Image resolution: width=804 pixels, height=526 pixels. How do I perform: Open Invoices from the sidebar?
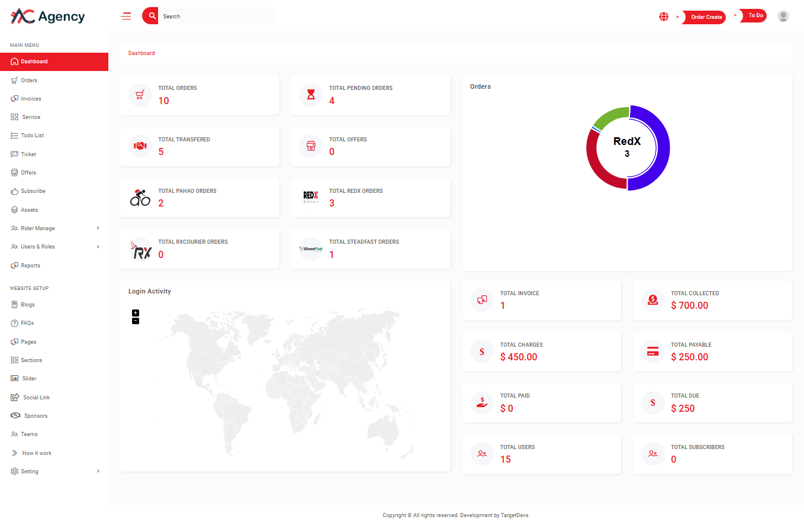[x=31, y=99]
